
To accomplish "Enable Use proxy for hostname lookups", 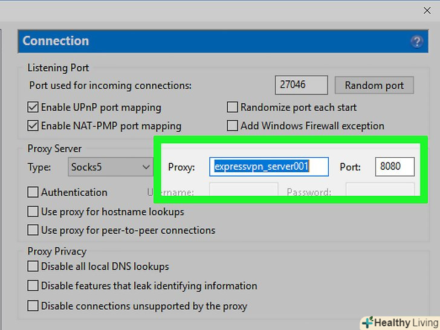I will click(x=33, y=212).
